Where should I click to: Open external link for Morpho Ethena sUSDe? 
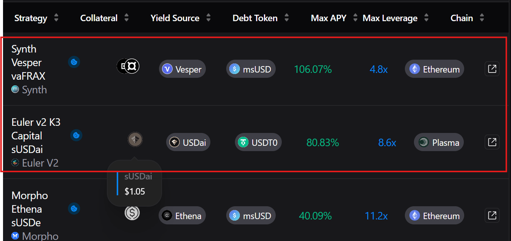point(492,216)
